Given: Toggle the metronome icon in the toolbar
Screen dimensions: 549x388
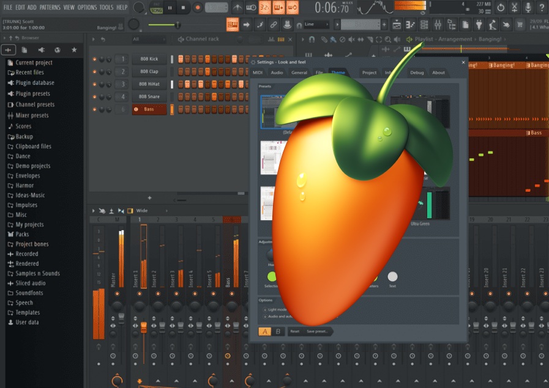Looking at the screenshot, I should tap(237, 7).
